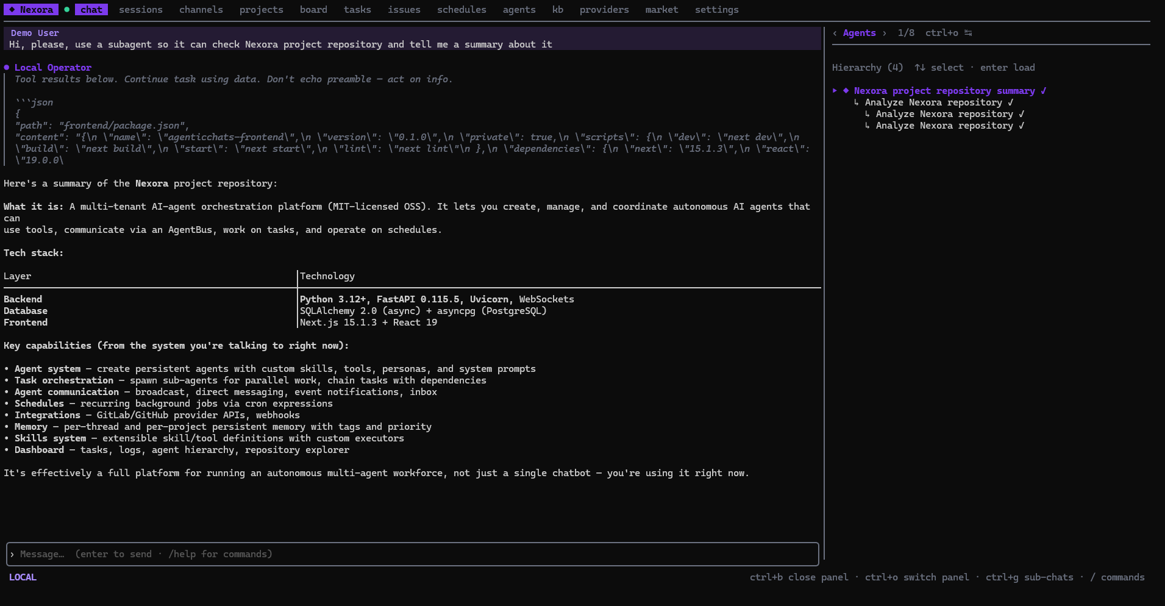Click the Demo User message header

35,33
